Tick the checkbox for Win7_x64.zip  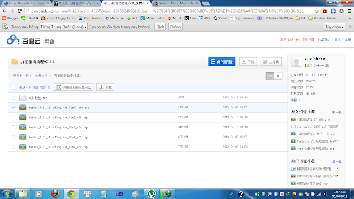click(x=13, y=147)
